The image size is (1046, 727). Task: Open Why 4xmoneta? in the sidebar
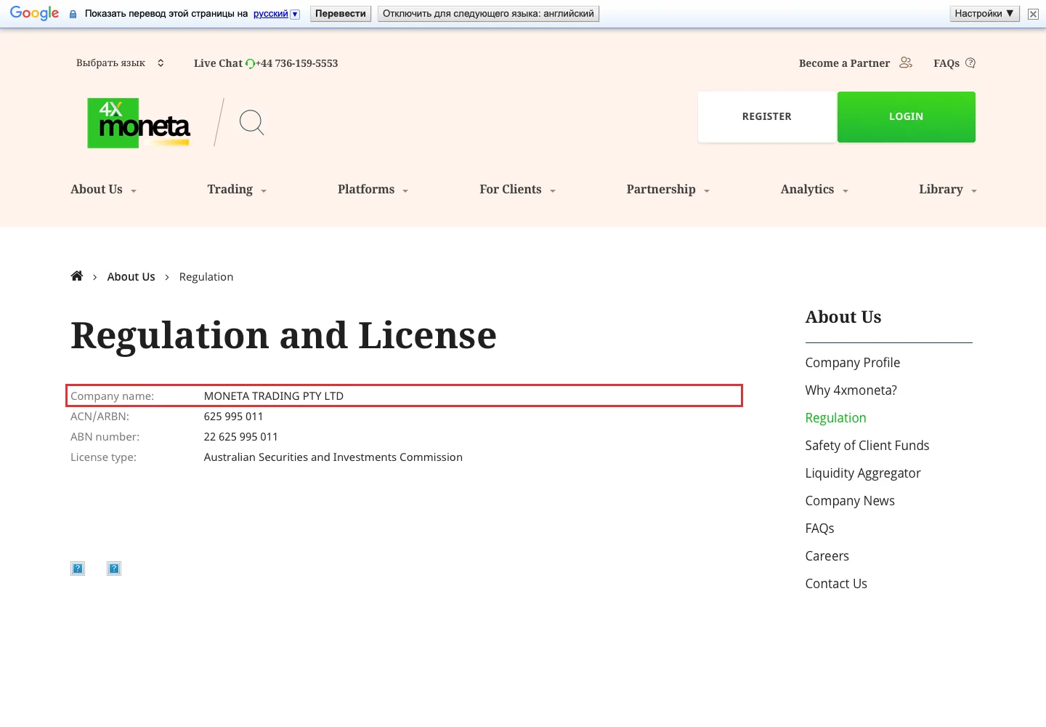pyautogui.click(x=851, y=390)
